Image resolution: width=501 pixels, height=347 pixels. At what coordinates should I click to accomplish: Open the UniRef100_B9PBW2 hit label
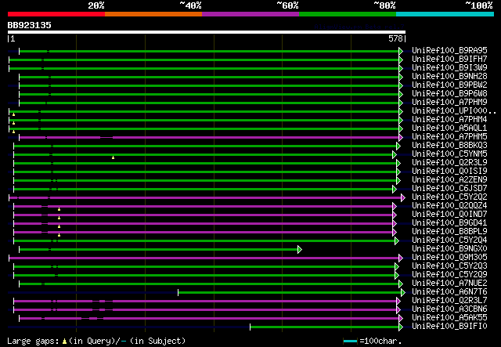pos(449,85)
